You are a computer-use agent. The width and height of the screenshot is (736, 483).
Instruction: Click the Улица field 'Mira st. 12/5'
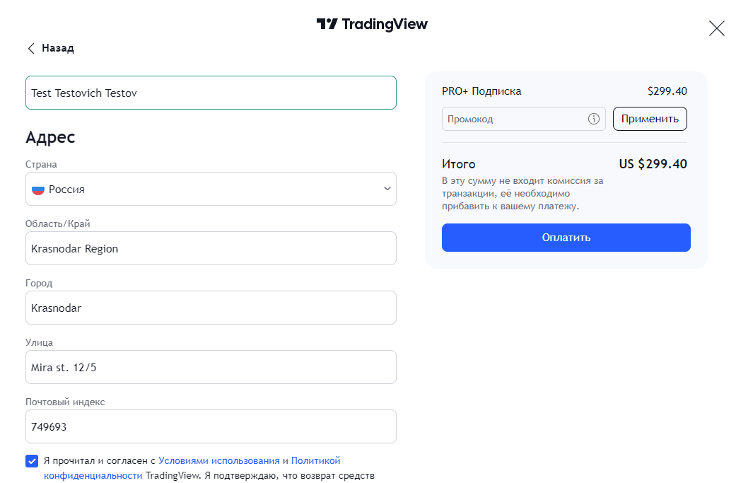pos(211,367)
